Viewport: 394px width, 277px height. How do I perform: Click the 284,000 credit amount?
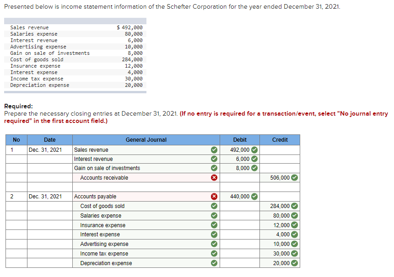tap(280, 206)
